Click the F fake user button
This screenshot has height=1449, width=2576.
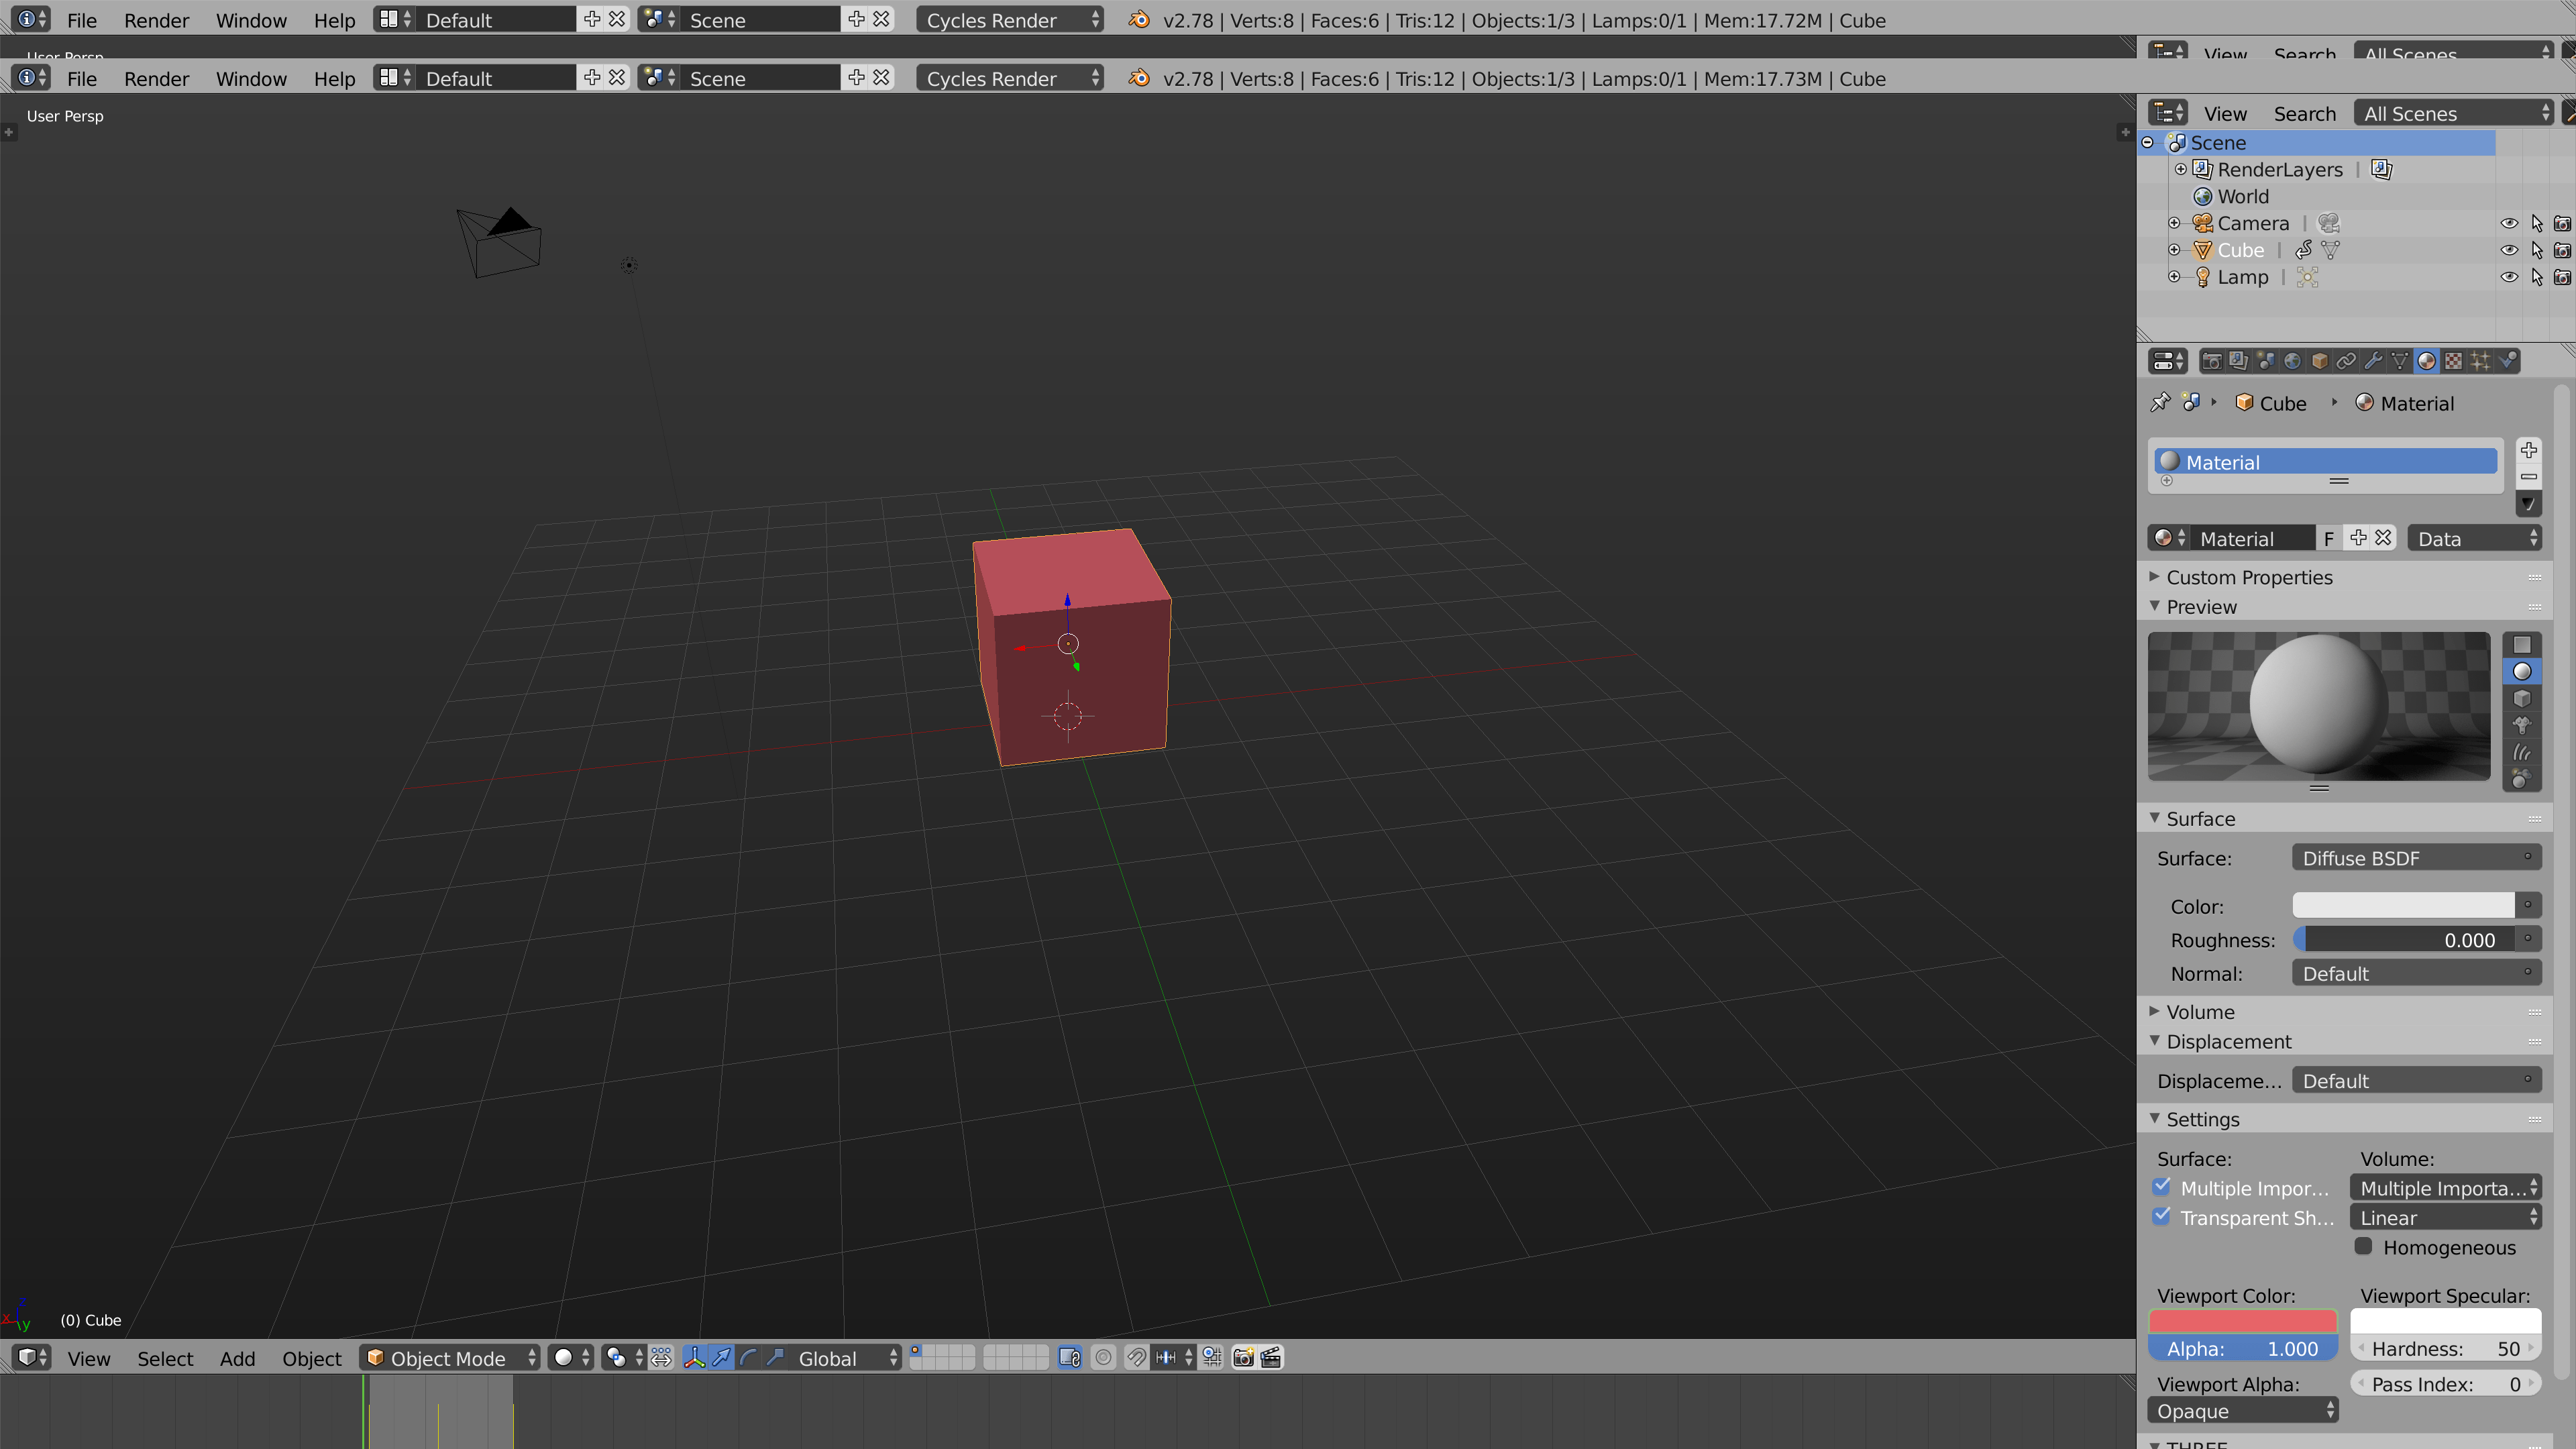tap(2329, 538)
